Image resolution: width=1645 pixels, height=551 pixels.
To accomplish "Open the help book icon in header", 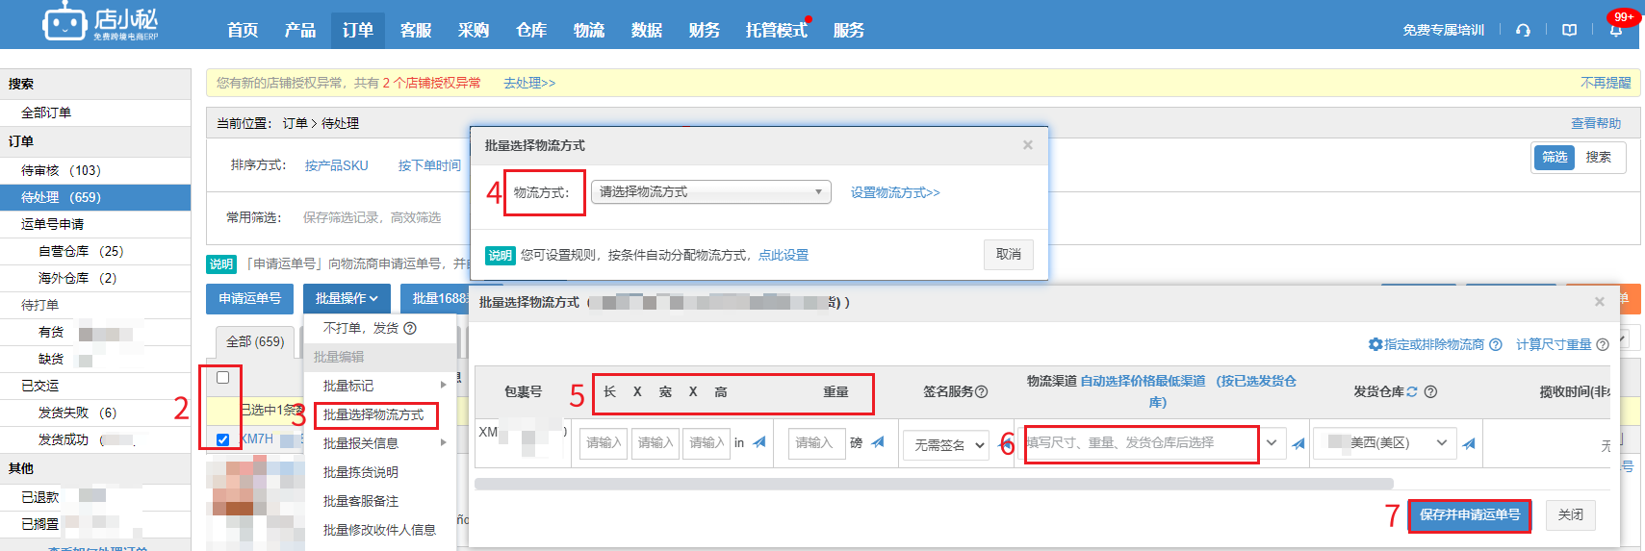I will pos(1569,30).
